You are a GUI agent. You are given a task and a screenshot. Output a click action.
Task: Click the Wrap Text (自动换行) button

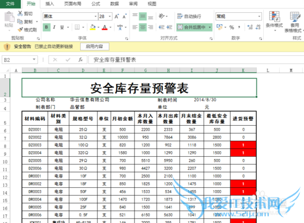pyautogui.click(x=189, y=16)
